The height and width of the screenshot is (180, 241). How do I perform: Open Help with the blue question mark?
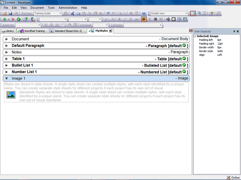[144, 13]
